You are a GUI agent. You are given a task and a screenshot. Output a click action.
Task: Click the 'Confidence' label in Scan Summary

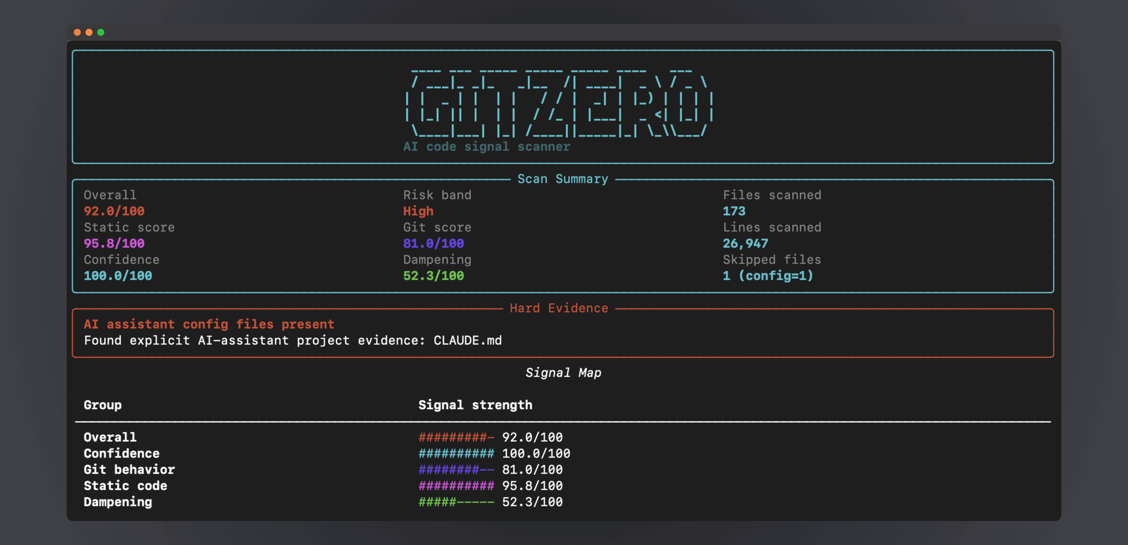pos(121,260)
